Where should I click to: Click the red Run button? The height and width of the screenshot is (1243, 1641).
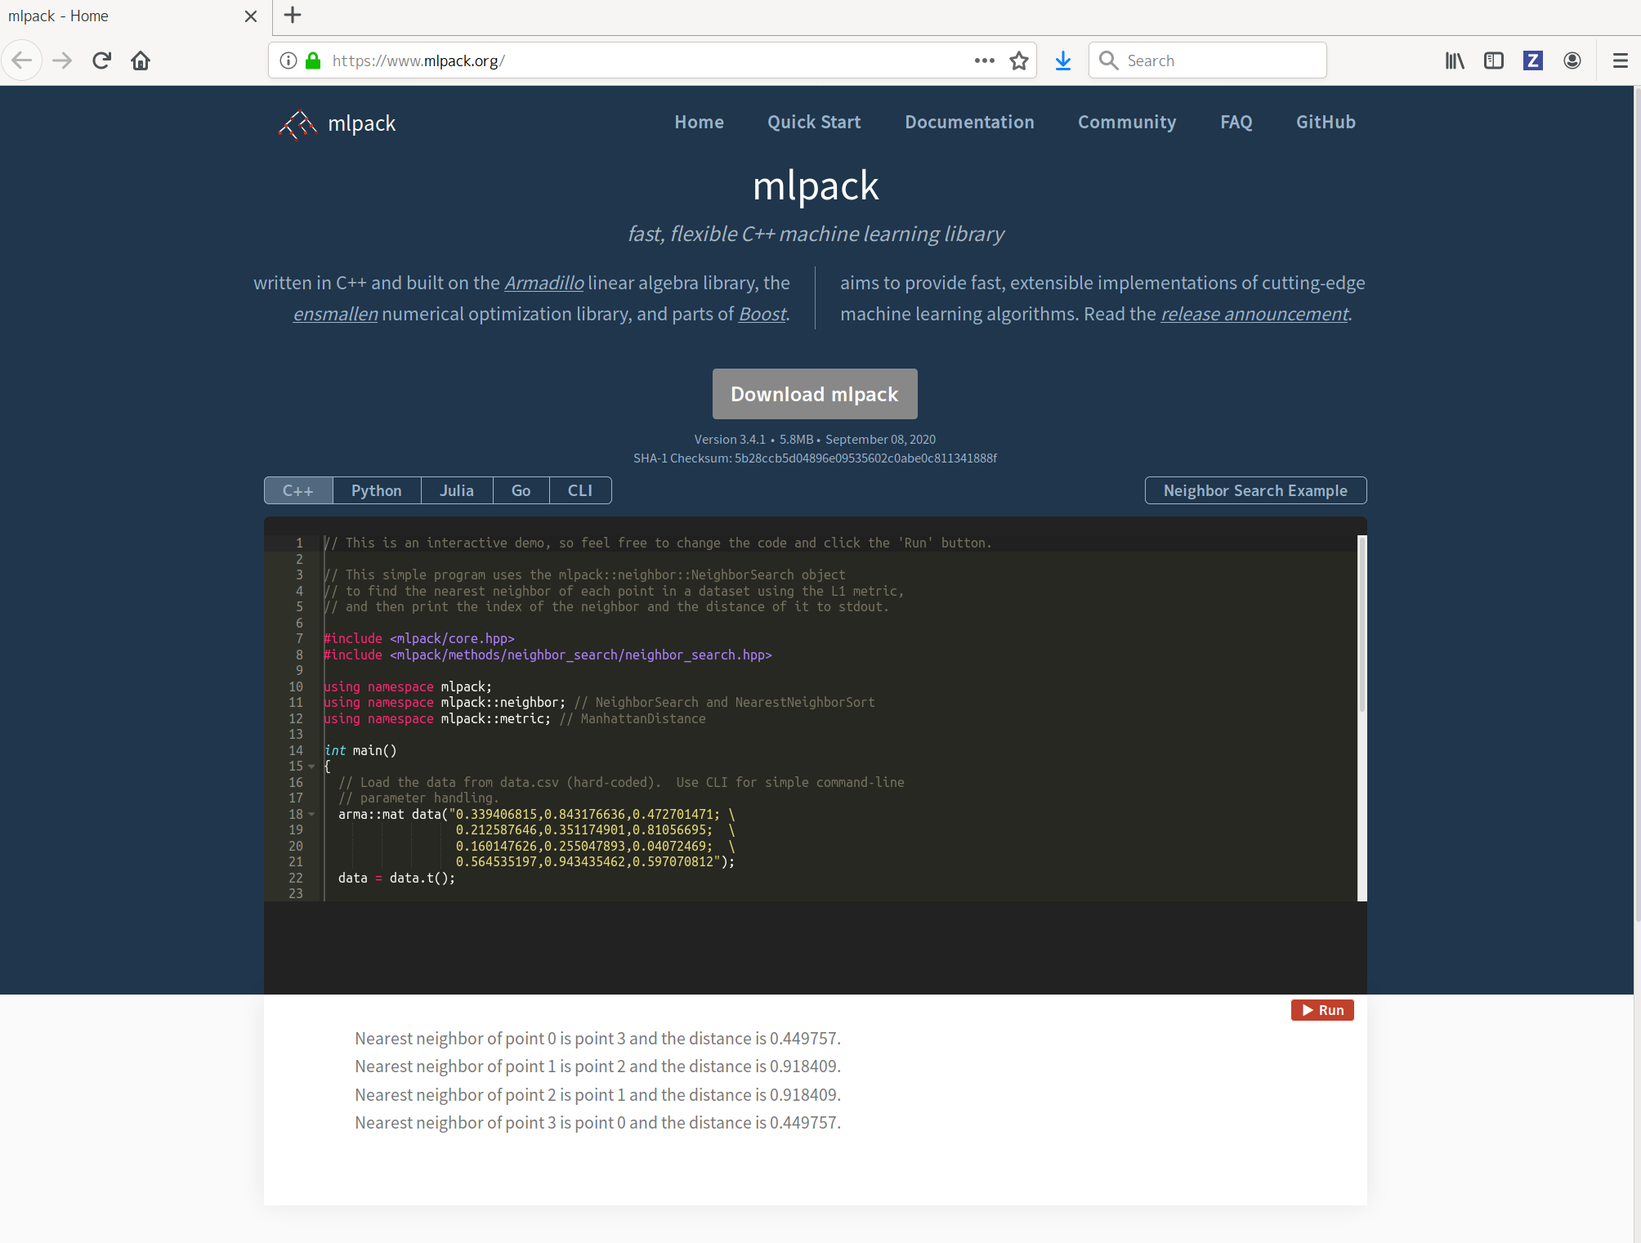1322,1010
